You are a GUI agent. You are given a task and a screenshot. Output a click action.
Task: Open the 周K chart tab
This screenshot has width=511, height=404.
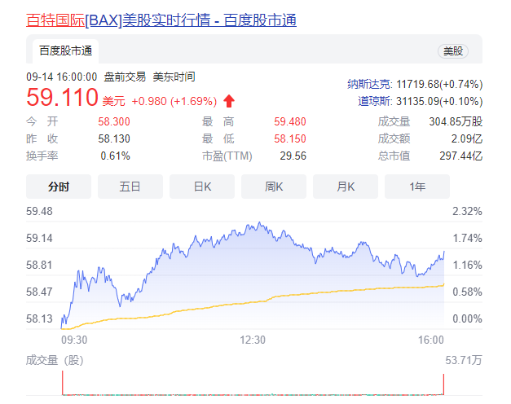[274, 187]
